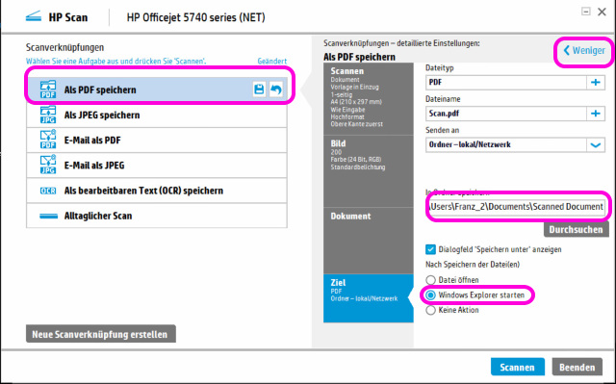Click the scanner bar icon beside Alltaglicher Scan
The height and width of the screenshot is (384, 616).
[x=48, y=216]
